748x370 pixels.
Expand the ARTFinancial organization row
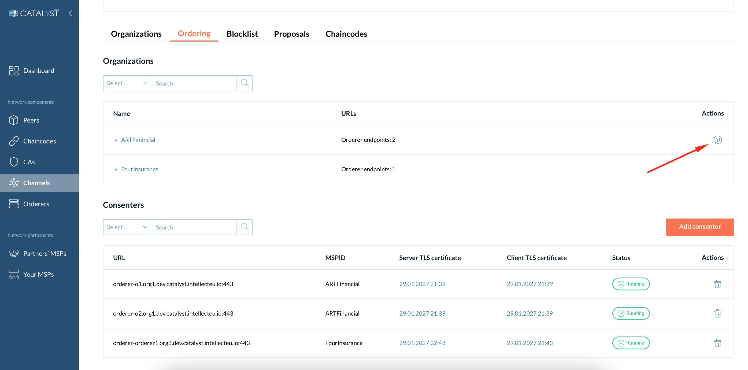tap(117, 140)
